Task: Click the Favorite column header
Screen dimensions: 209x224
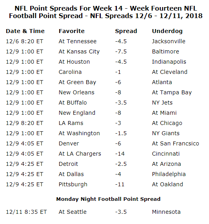Action: point(72,31)
